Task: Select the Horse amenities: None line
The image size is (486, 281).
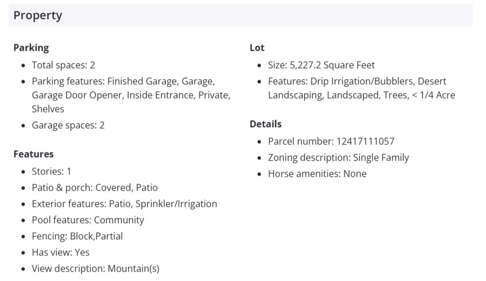Action: [317, 173]
